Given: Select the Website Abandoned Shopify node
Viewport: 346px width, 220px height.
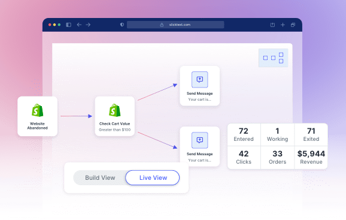Looking at the screenshot, I should point(38,116).
